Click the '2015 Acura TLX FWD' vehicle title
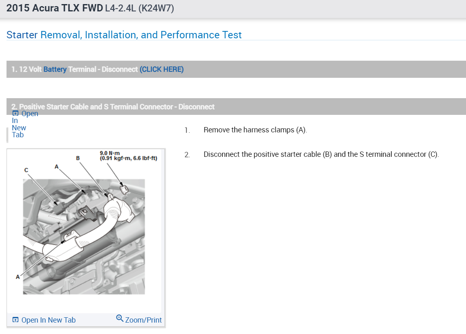 coord(55,8)
